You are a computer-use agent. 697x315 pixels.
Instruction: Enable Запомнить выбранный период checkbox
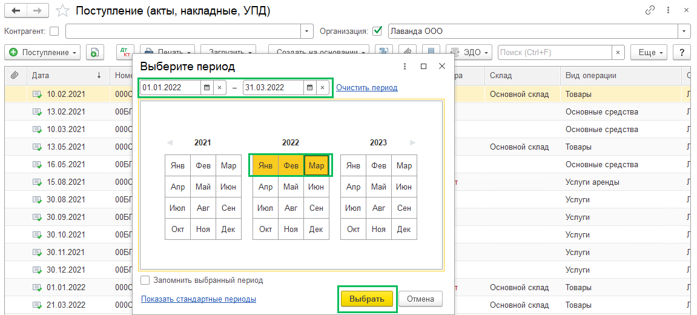[x=145, y=280]
